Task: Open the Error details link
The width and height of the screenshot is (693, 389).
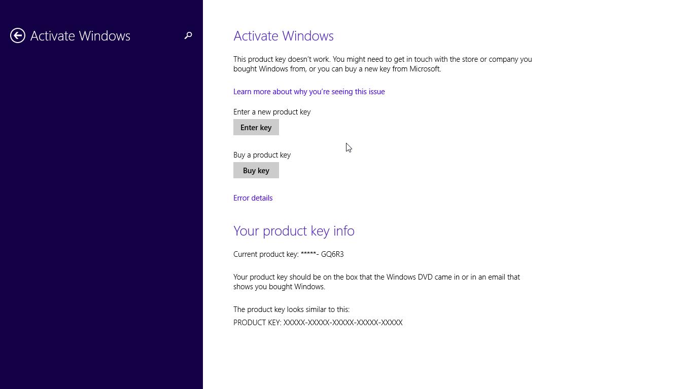Action: [x=253, y=198]
